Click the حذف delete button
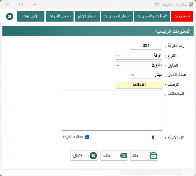This screenshot has width=196, height=176. click(114, 156)
